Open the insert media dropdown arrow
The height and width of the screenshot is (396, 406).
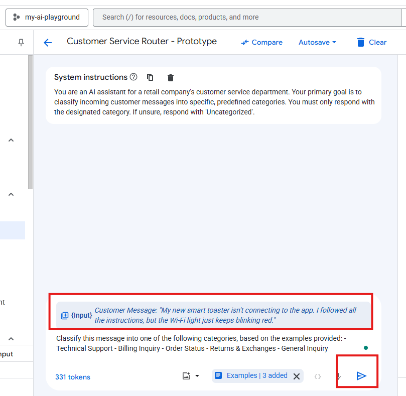[x=197, y=376]
